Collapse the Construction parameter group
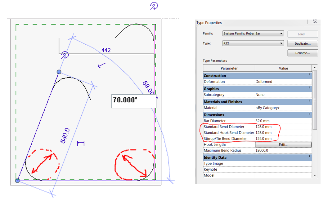Screen dimensions: 328x198 tap(309, 75)
